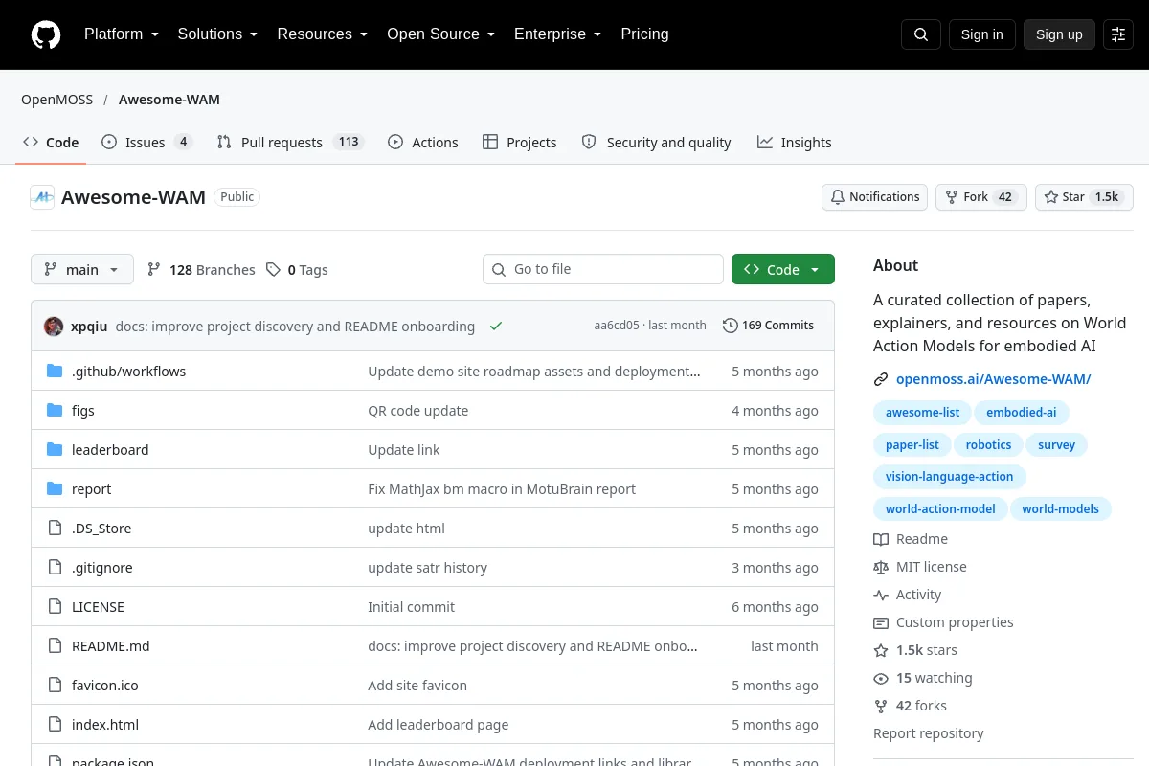Image resolution: width=1149 pixels, height=766 pixels.
Task: Open the Security and quality tab
Action: (x=657, y=142)
